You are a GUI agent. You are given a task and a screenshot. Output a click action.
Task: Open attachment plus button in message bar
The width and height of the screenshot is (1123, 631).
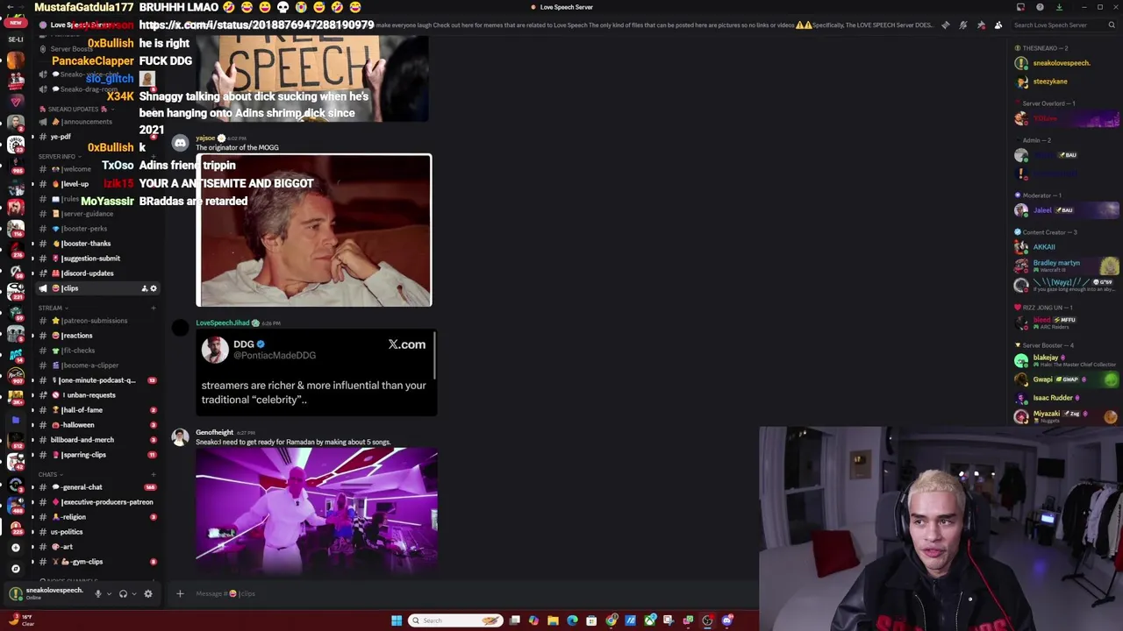(180, 593)
